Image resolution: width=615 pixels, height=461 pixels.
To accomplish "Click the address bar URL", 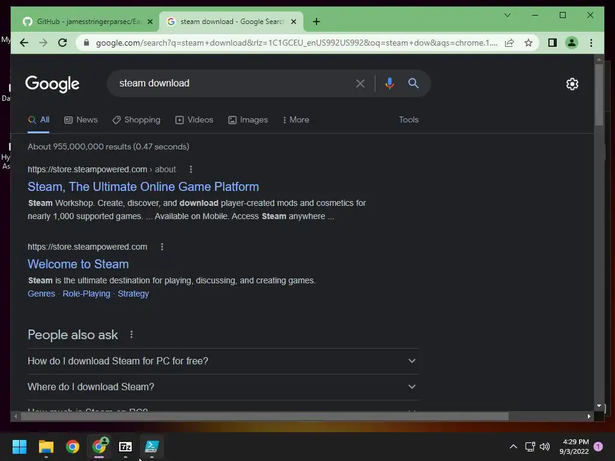I will tap(297, 43).
